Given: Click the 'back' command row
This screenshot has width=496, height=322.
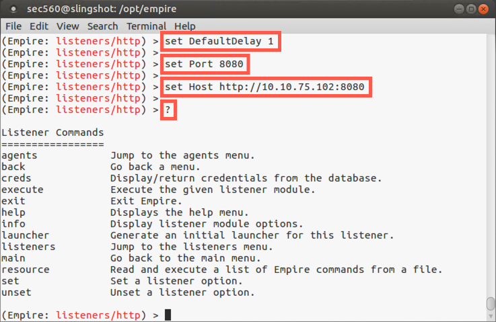Looking at the screenshot, I should pos(101,167).
